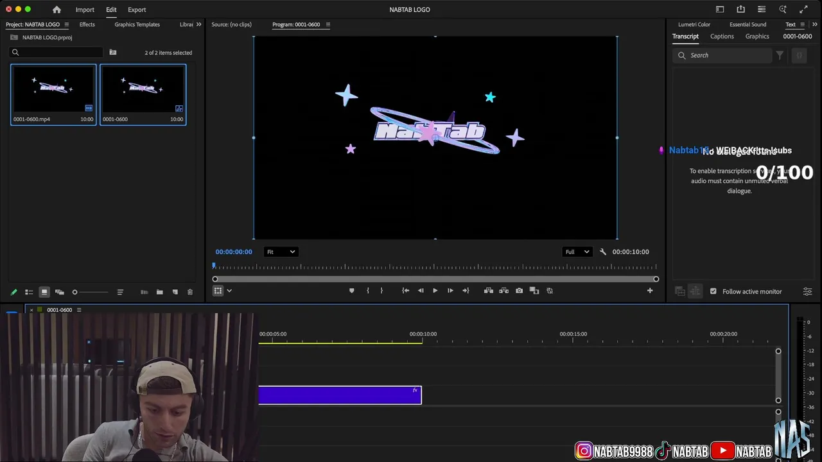
Task: Toggle proxies button in Program monitor
Action: (x=550, y=291)
